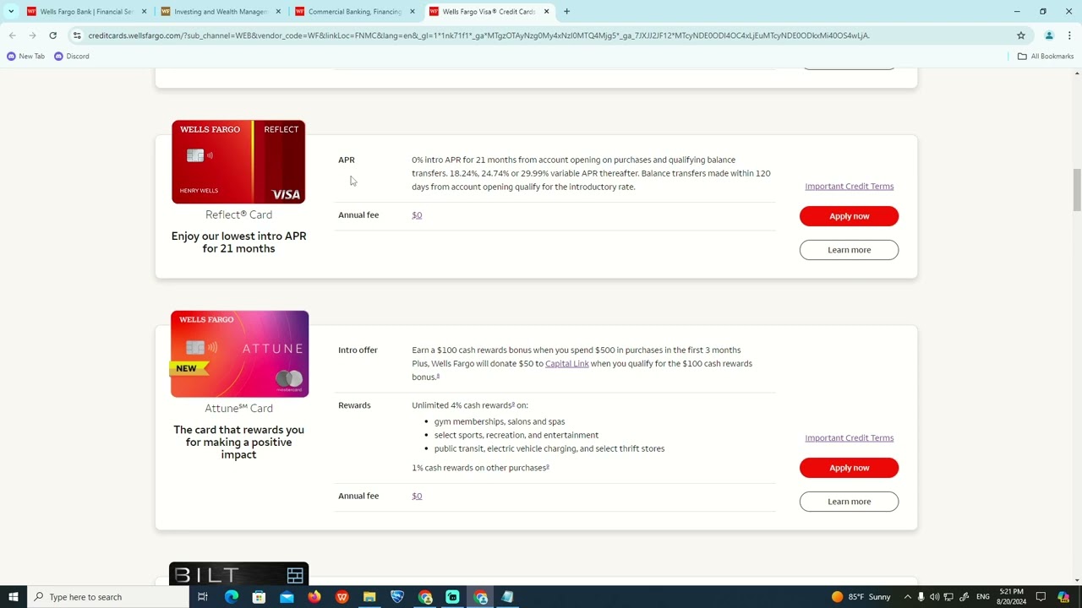Screen dimensions: 1082x608
Task: Learn more about the Reflect Card
Action: (x=849, y=250)
